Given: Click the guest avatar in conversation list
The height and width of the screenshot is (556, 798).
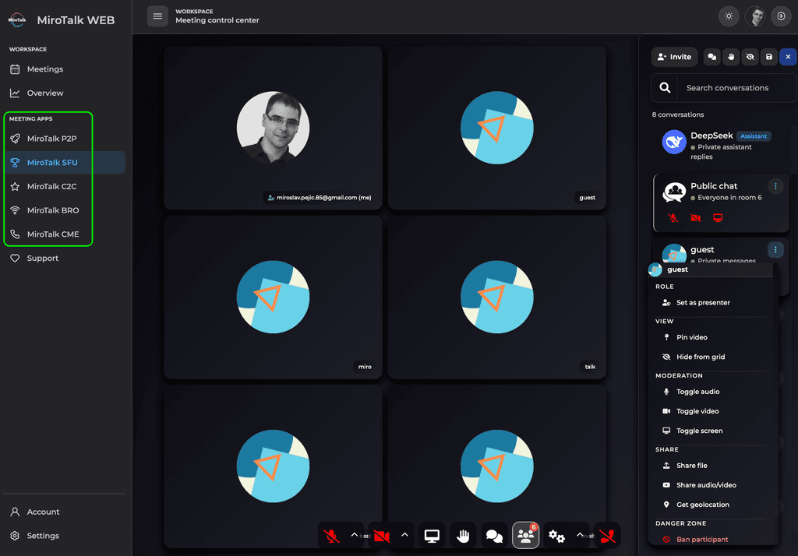Looking at the screenshot, I should [x=674, y=253].
